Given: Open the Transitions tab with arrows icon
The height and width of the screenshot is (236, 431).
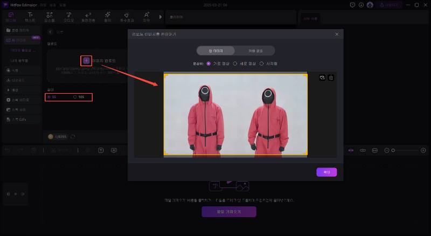Looking at the screenshot, I should pos(88,17).
